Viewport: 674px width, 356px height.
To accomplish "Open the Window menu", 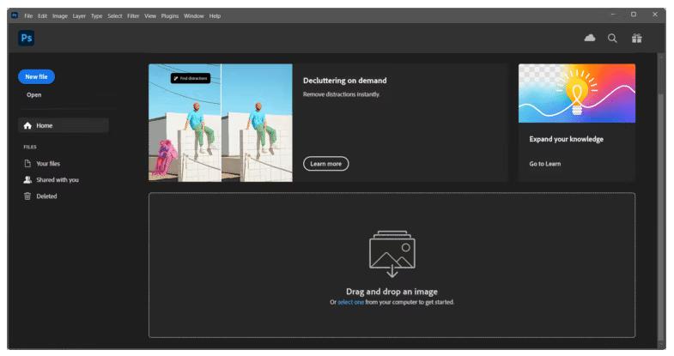I will pos(194,15).
